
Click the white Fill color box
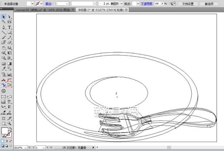tap(4, 131)
